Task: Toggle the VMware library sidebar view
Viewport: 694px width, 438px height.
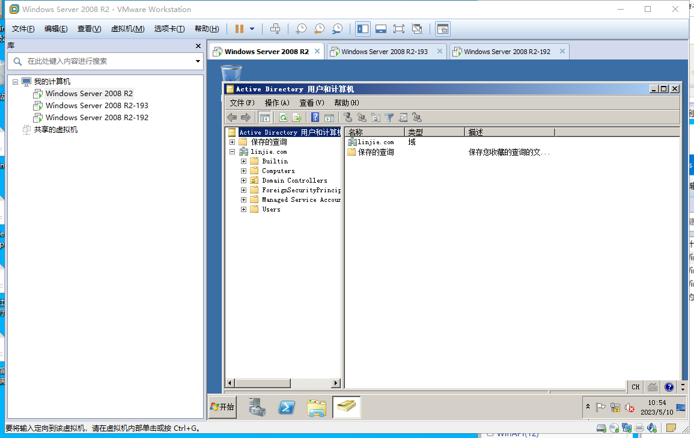Action: tap(363, 29)
